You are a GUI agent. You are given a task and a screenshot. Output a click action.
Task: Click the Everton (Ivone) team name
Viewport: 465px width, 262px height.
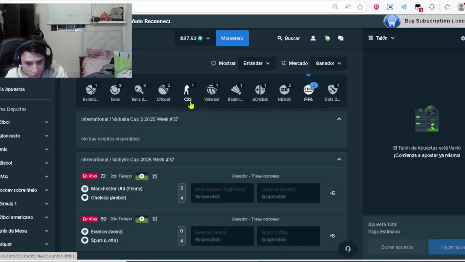click(106, 231)
